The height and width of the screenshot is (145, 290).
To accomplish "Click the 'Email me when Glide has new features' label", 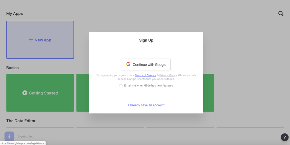I will pos(148,85).
